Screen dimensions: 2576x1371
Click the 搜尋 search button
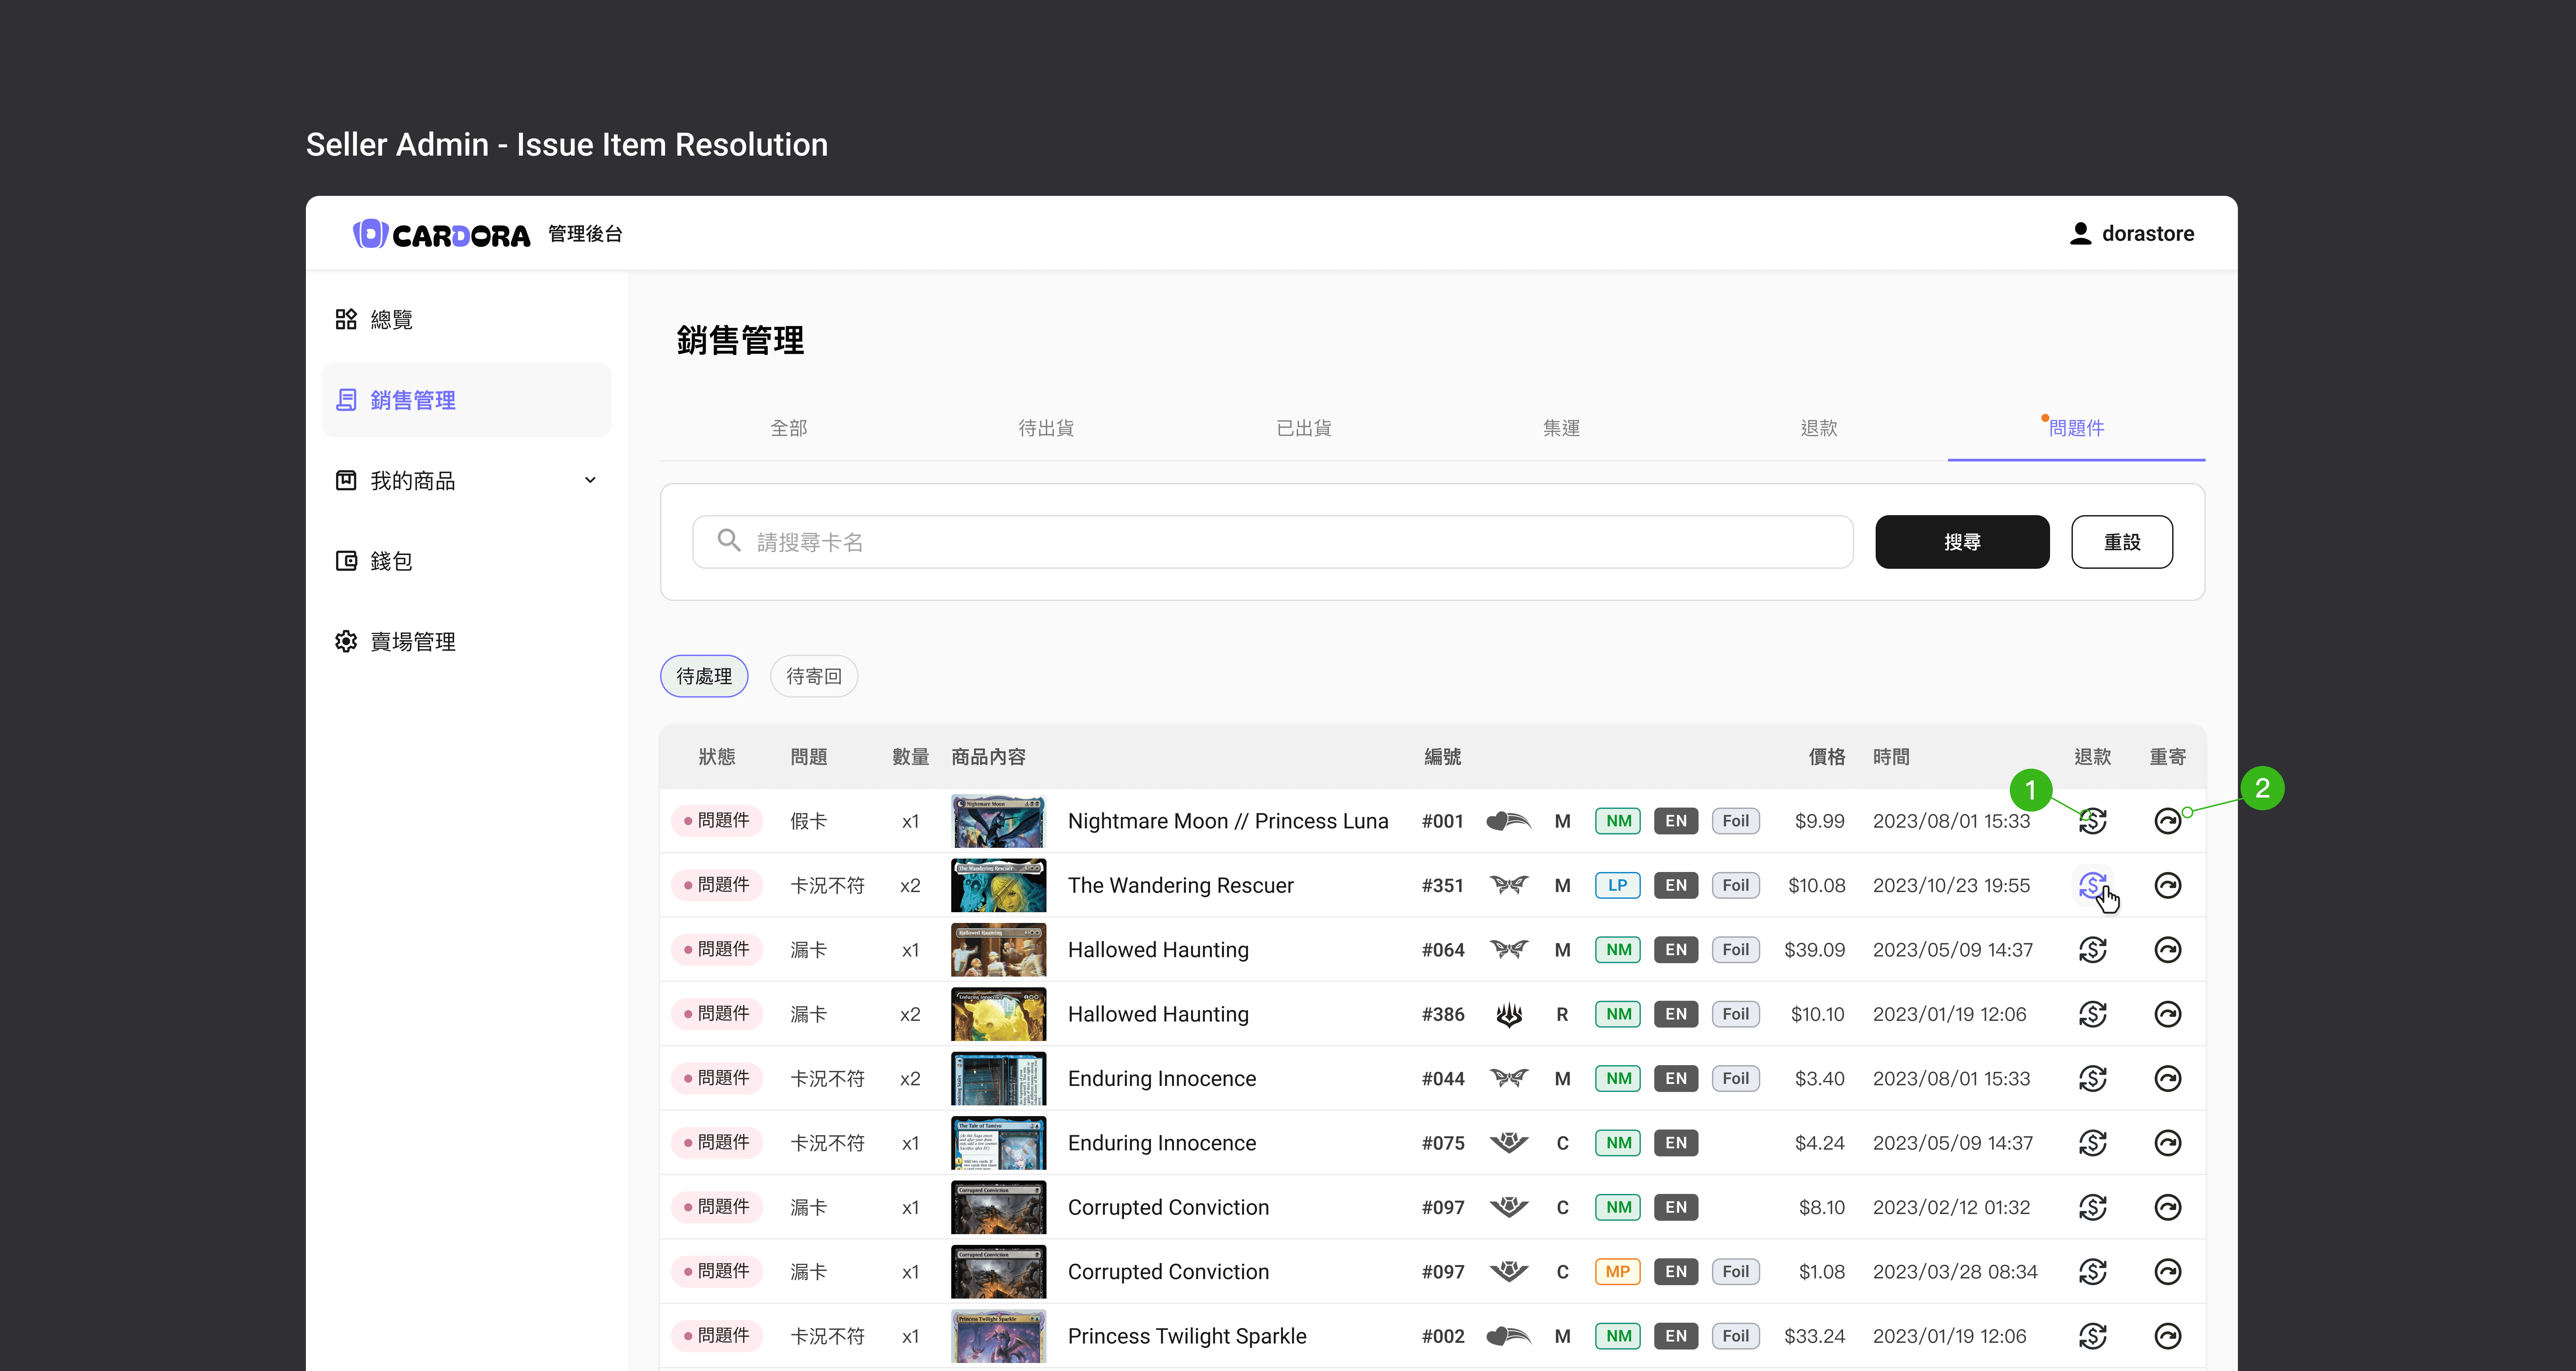coord(1962,542)
